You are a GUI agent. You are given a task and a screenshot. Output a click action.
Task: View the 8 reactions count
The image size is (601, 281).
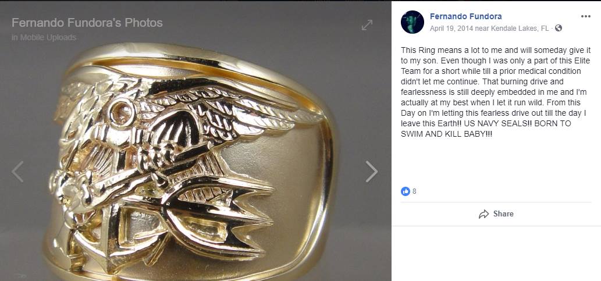[x=414, y=191]
